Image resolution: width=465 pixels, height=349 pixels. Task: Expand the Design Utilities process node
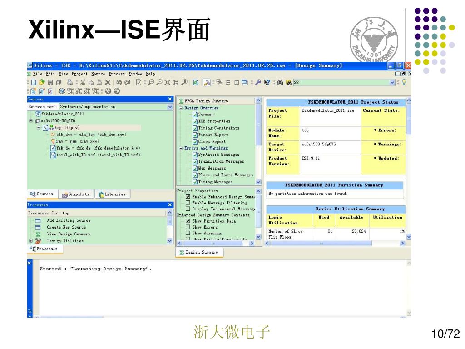pyautogui.click(x=31, y=241)
